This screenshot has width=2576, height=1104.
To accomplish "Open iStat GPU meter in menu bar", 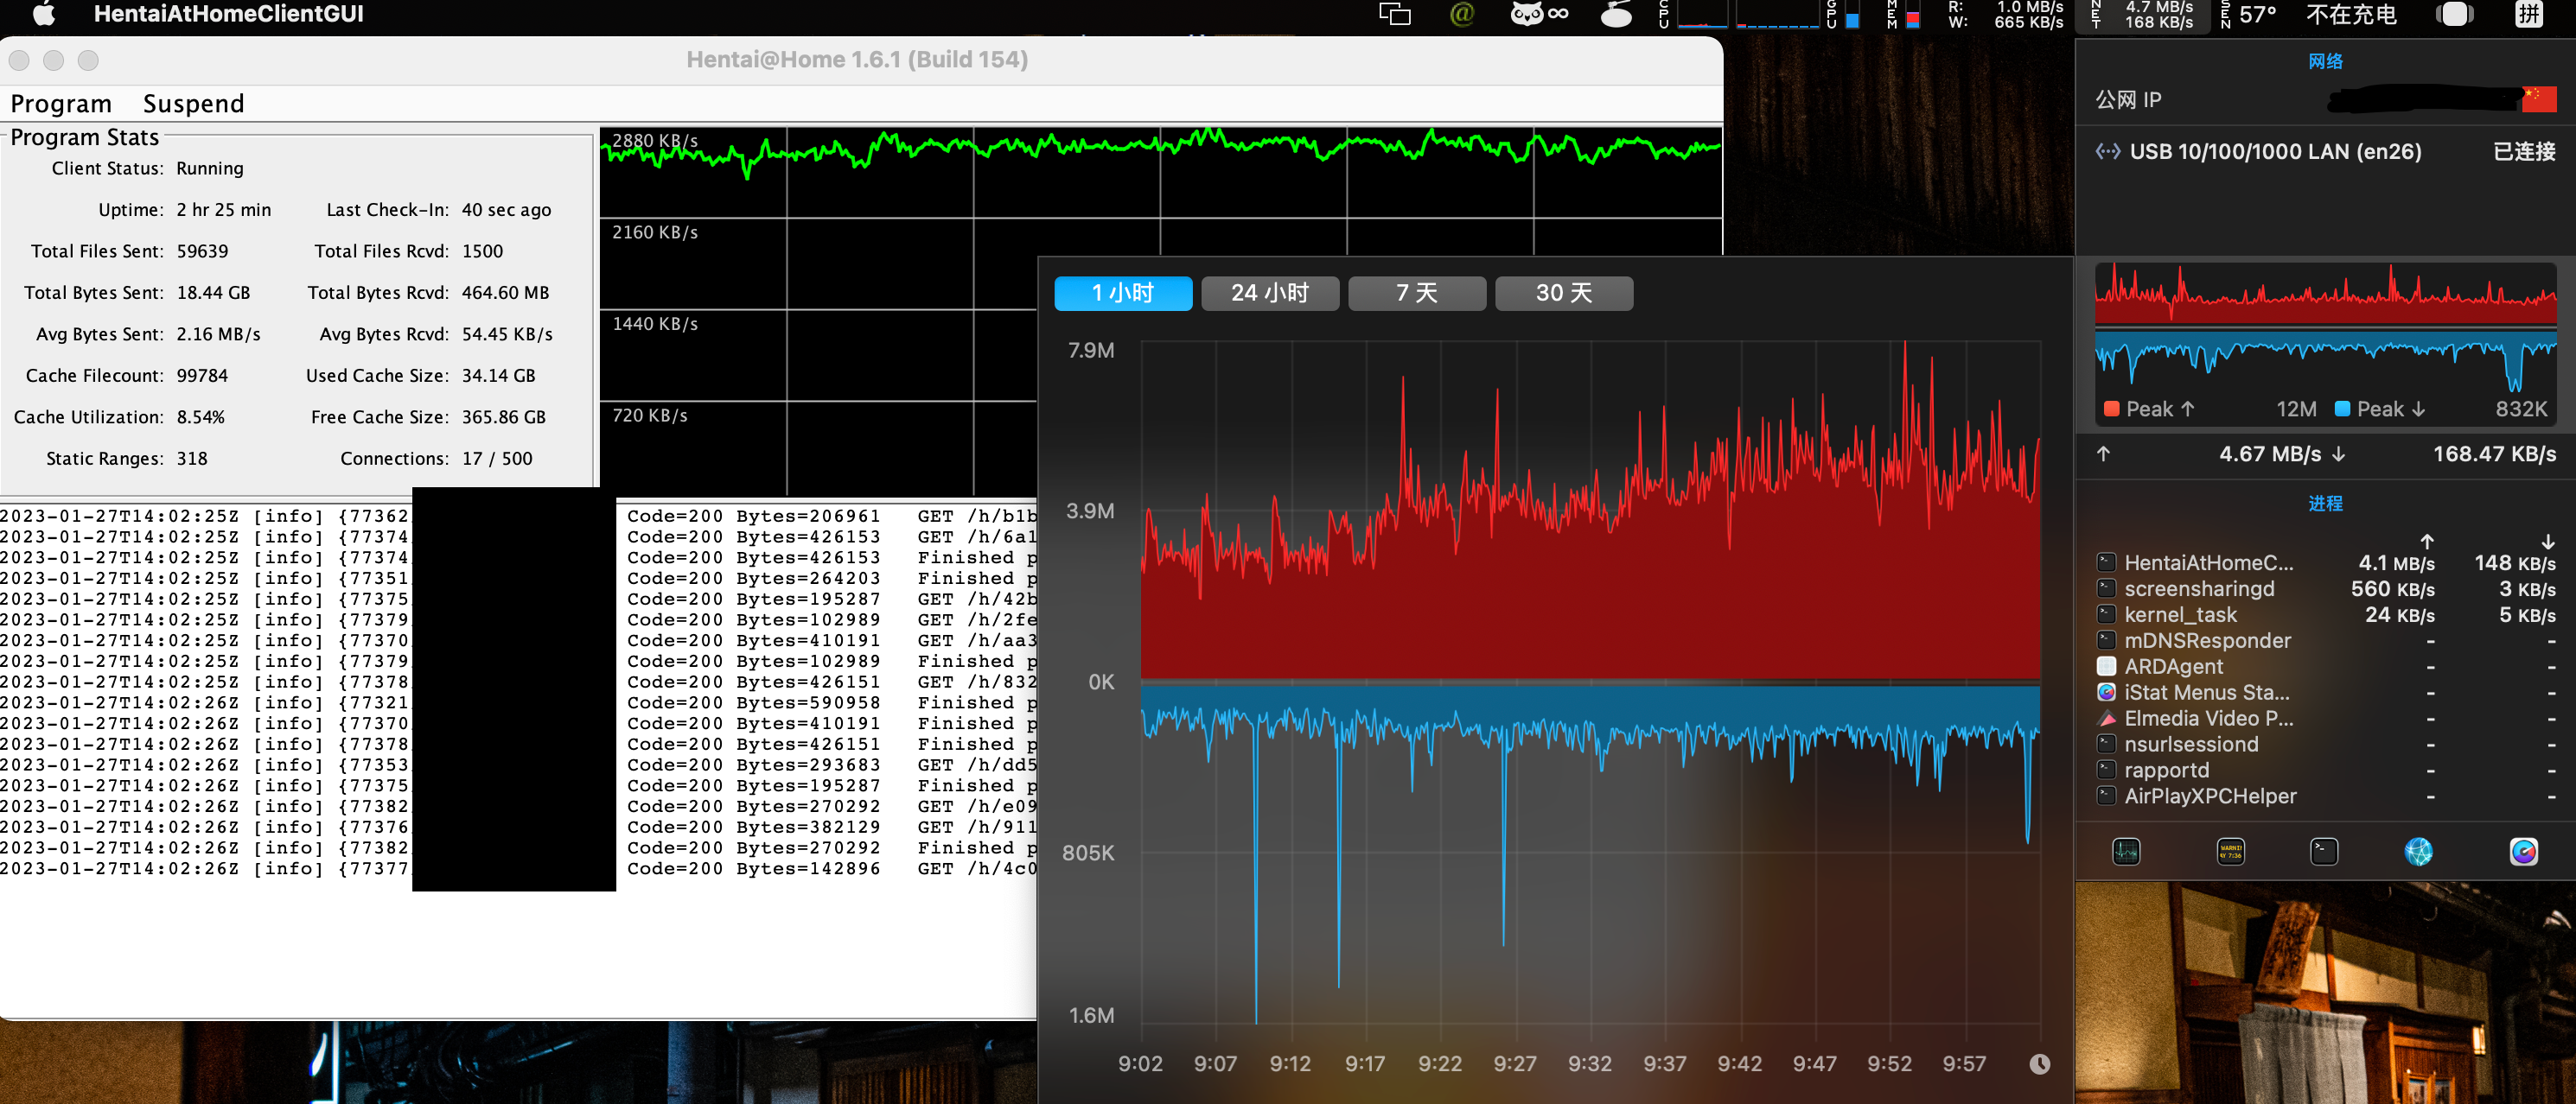I will pos(1843,14).
